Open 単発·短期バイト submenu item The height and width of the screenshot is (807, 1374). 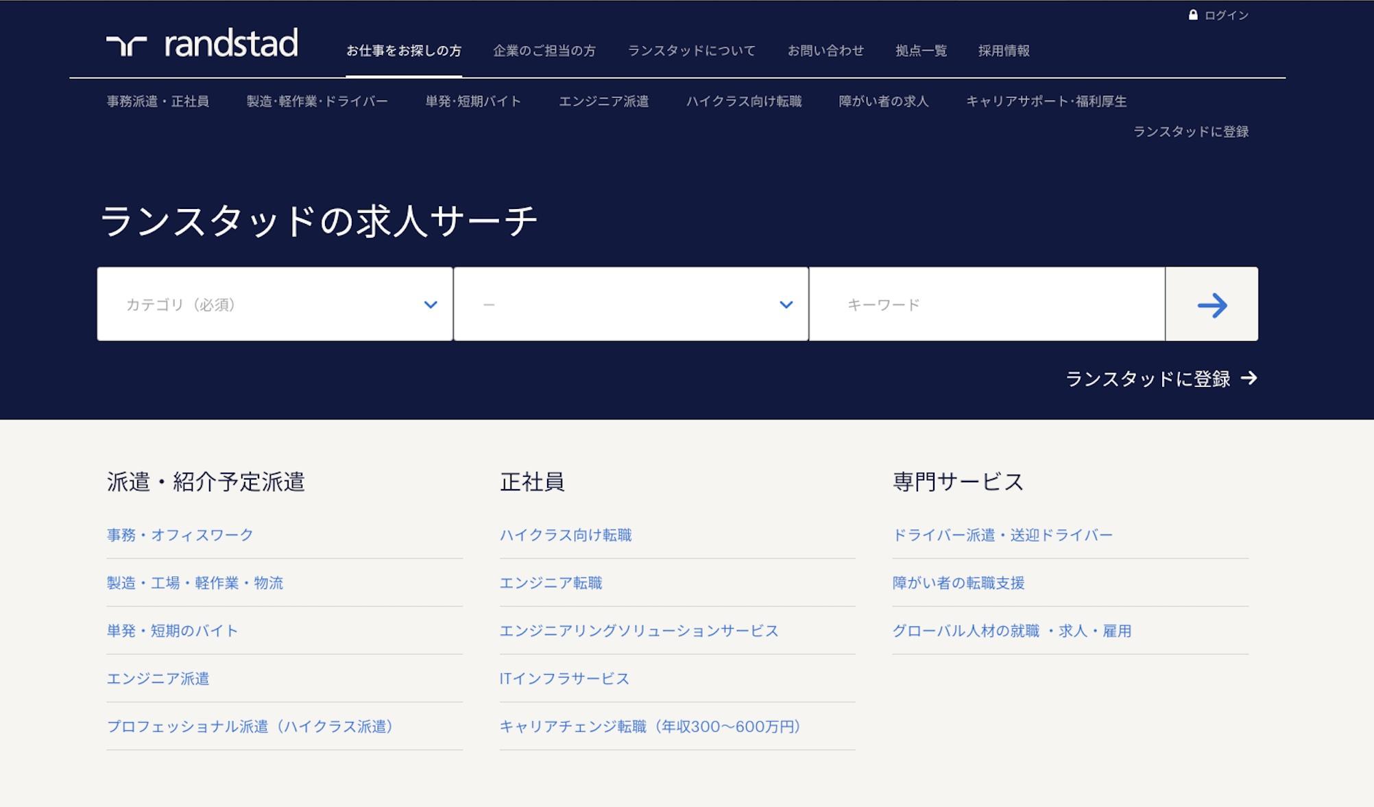point(473,101)
